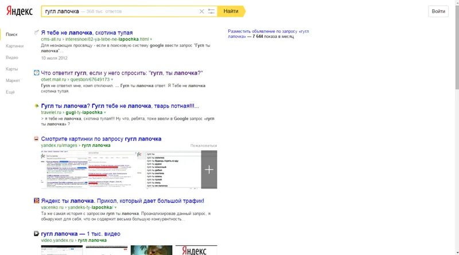This screenshot has width=459, height=255.
Task: Open 'Смотрите картинки по запросу гугл лапочка'
Action: coord(102,139)
